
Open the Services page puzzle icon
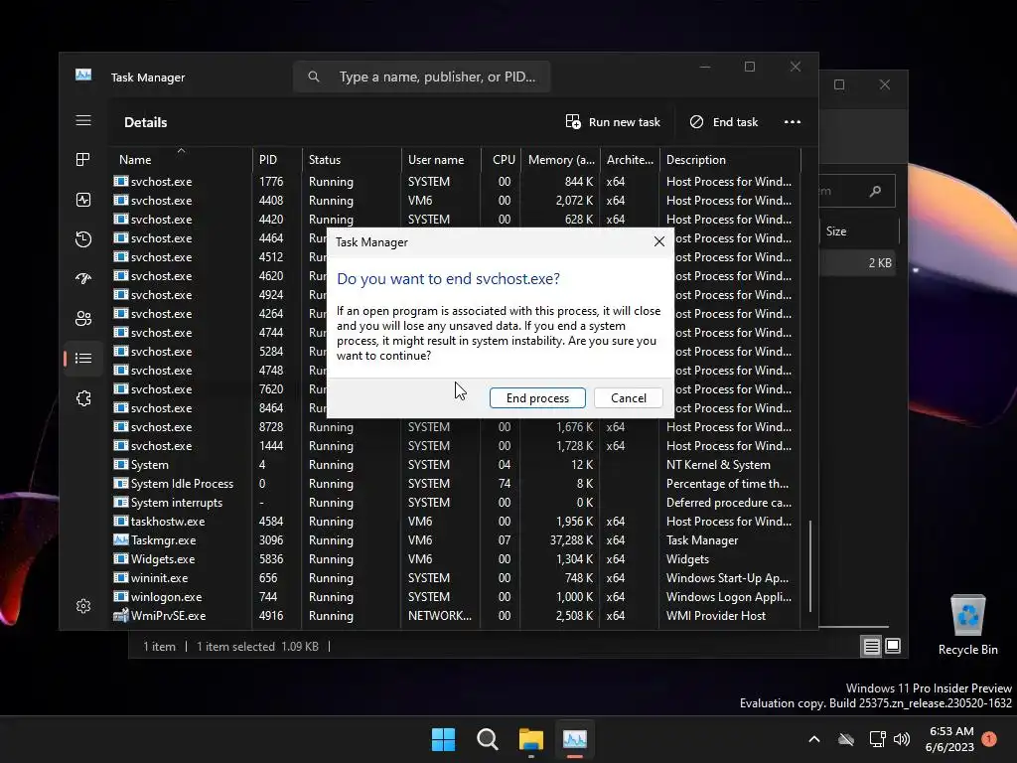click(83, 398)
